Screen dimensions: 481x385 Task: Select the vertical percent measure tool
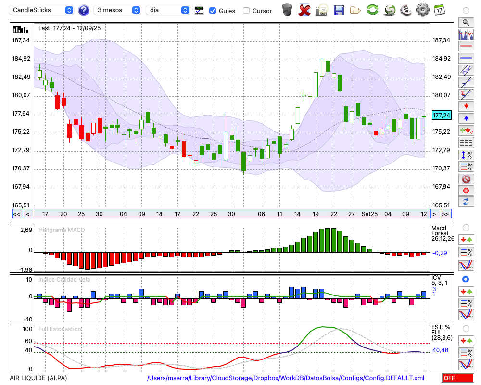(x=466, y=155)
